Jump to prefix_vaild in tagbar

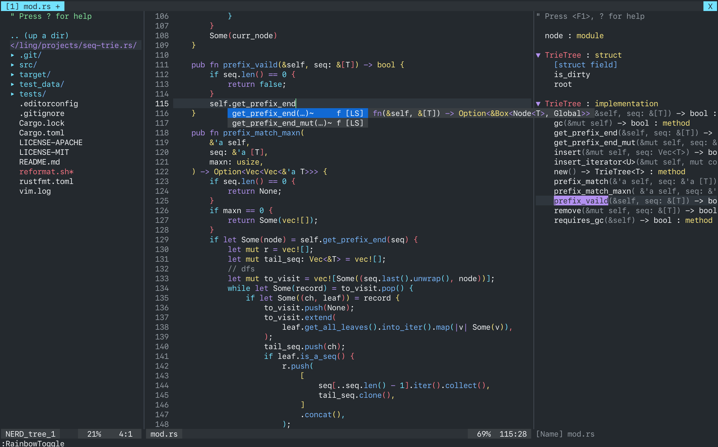581,201
